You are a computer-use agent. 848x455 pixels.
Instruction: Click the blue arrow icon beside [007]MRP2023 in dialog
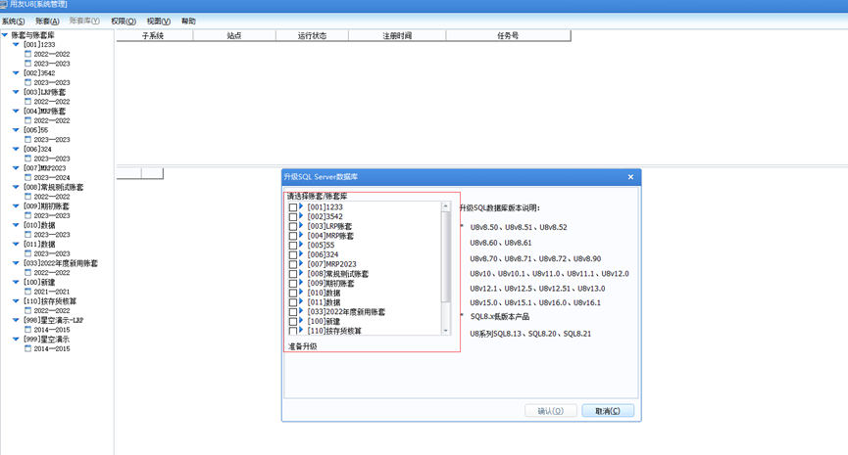[x=301, y=263]
